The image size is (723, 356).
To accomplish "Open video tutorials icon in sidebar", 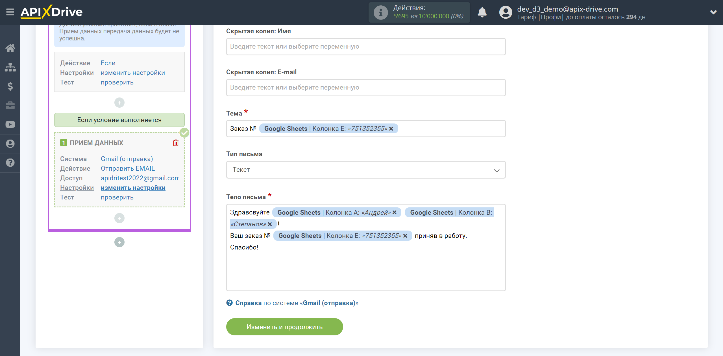I will tap(10, 124).
